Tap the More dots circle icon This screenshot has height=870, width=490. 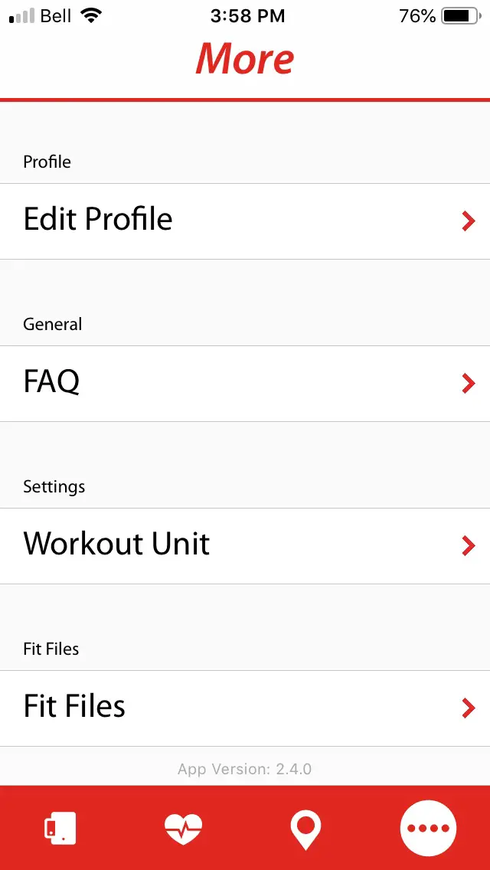[429, 828]
